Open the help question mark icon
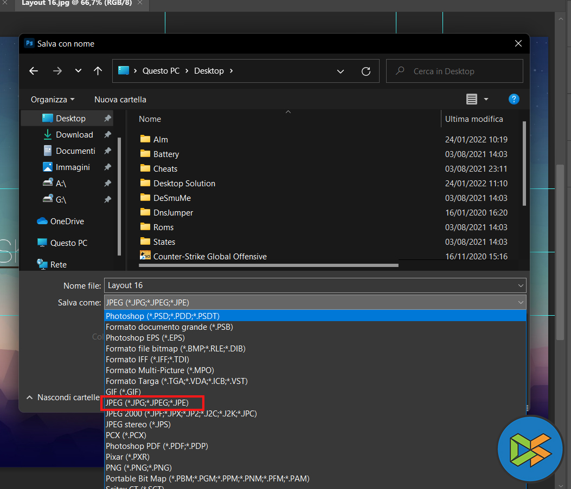 click(x=514, y=99)
